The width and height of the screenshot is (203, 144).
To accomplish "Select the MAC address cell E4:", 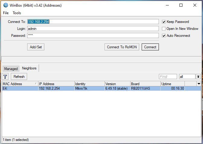I will (20, 88).
